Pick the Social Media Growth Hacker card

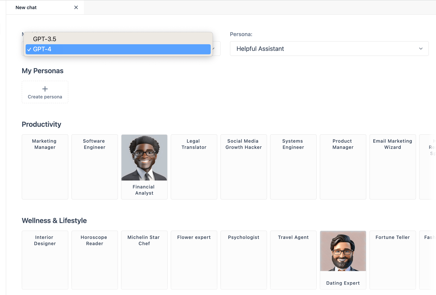tap(244, 167)
